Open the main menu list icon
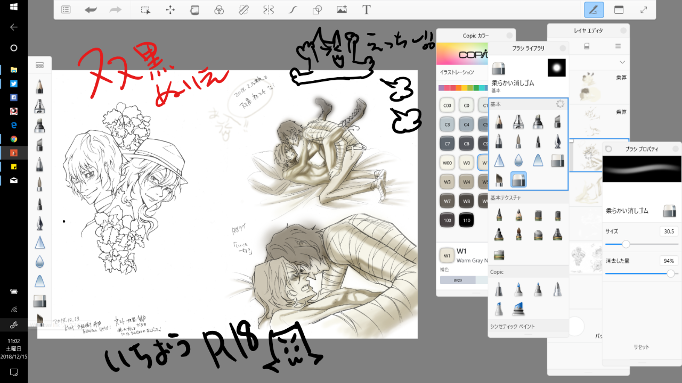682x383 pixels. [x=66, y=10]
